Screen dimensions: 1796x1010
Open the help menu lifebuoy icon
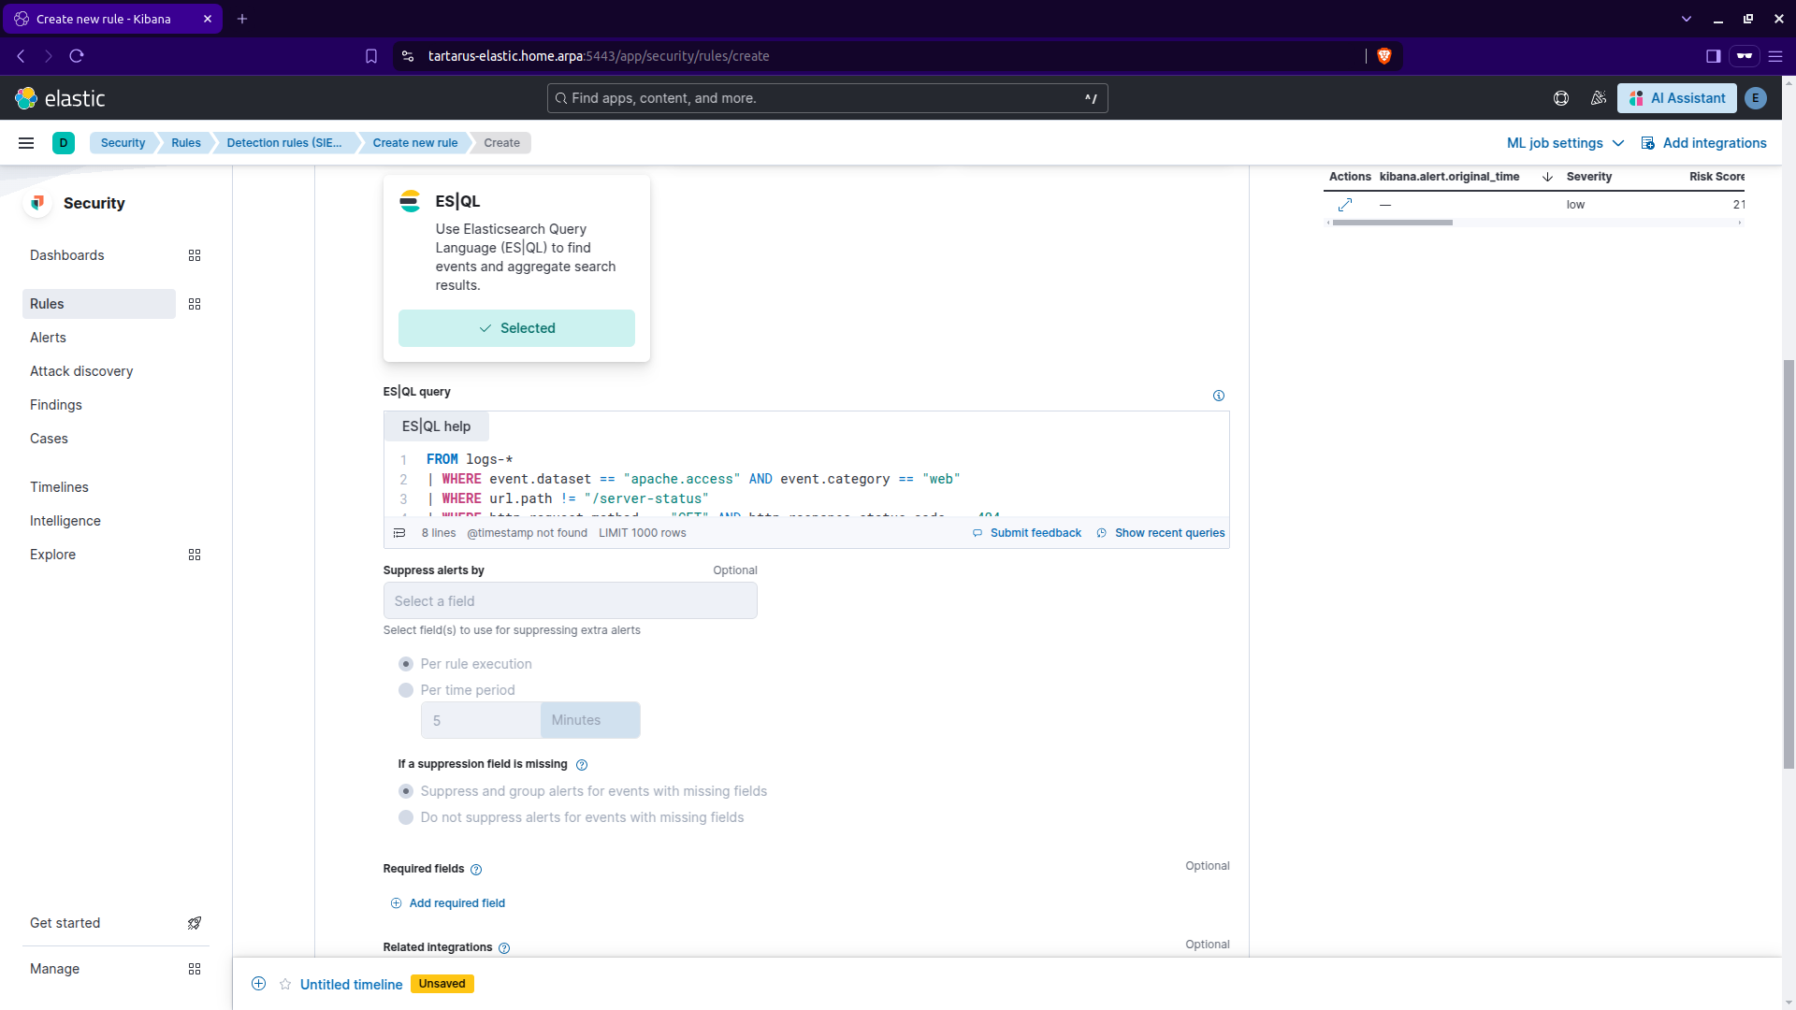coord(1561,98)
